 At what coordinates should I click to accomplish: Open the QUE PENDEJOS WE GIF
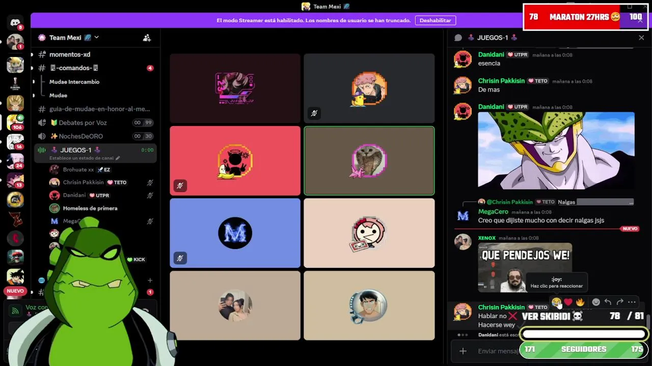[x=525, y=267]
